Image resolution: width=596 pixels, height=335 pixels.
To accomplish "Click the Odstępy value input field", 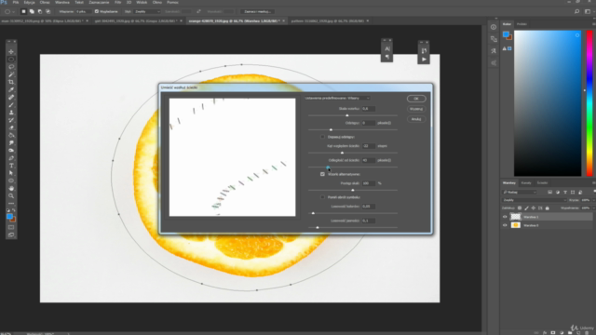I will pos(369,123).
